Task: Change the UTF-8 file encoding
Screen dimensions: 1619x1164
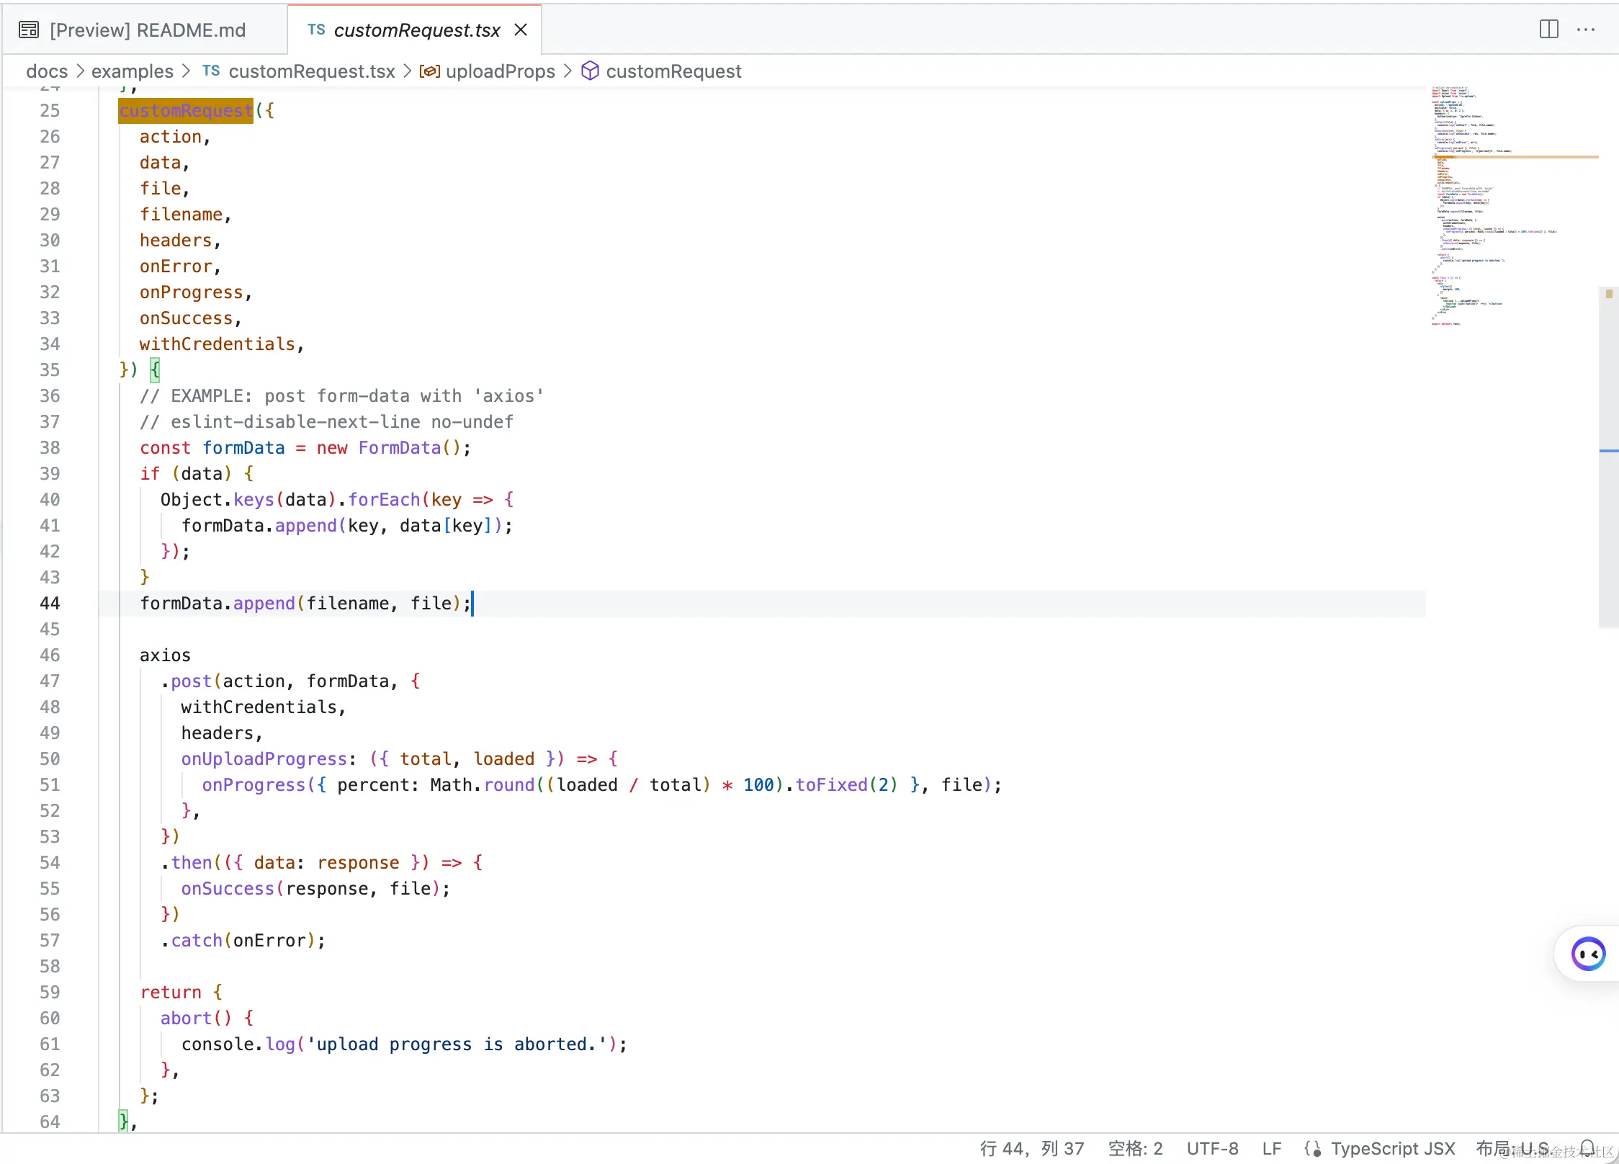Action: tap(1212, 1149)
